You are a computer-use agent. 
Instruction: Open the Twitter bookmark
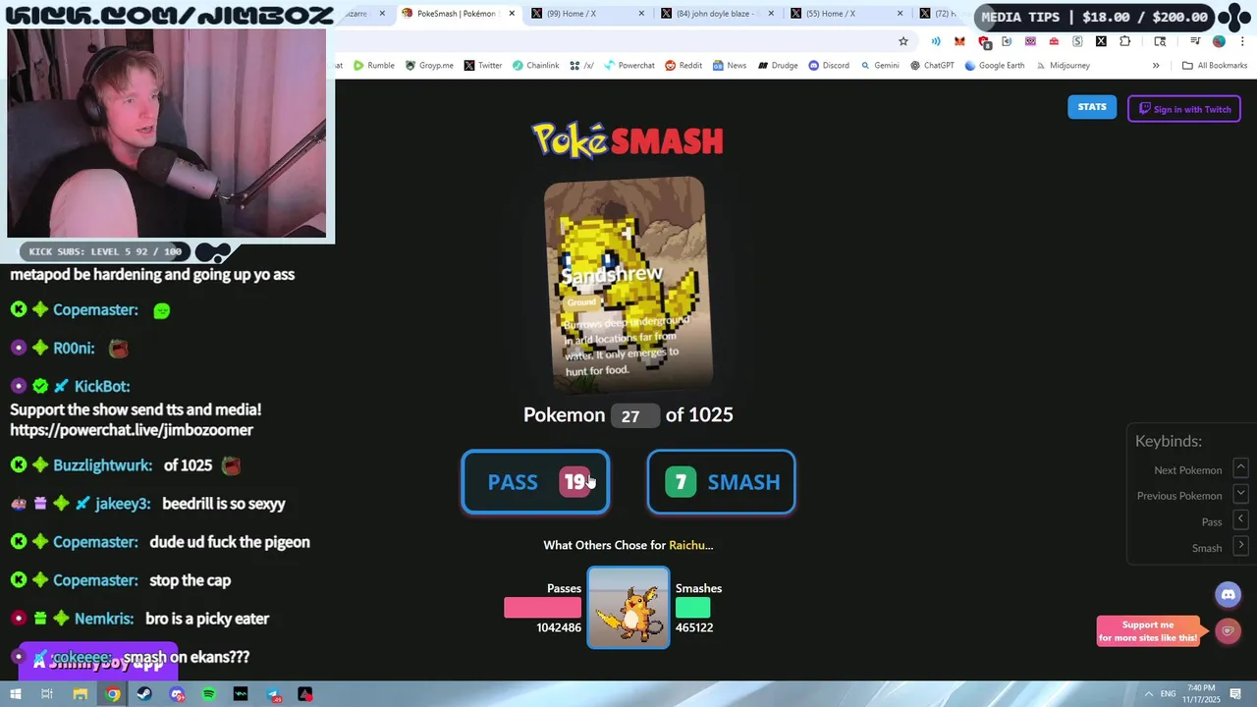pos(483,66)
